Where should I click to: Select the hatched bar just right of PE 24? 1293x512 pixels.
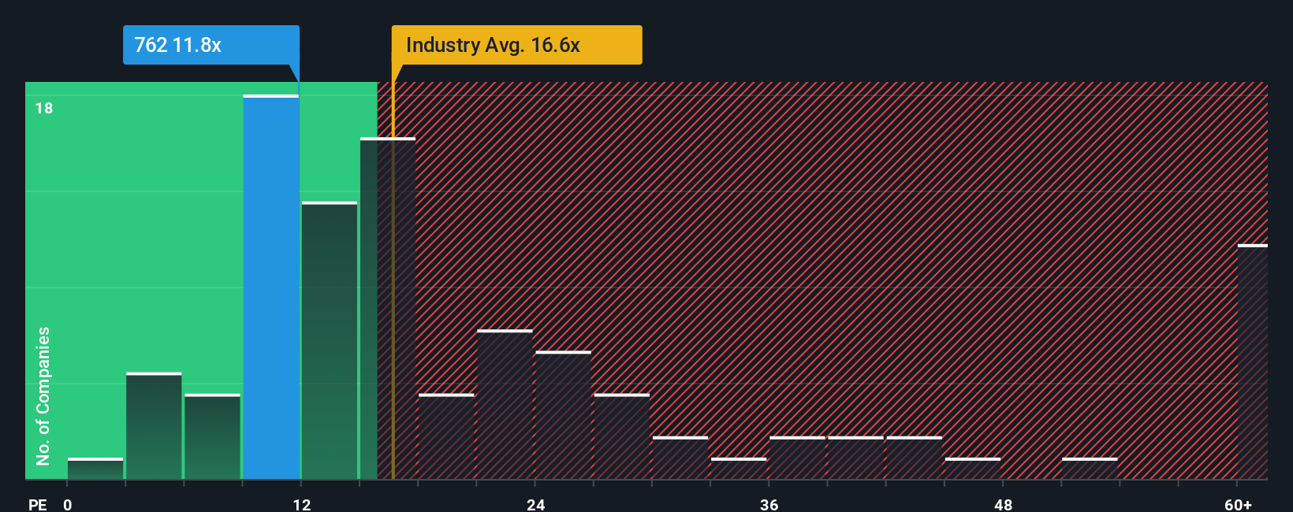563,415
